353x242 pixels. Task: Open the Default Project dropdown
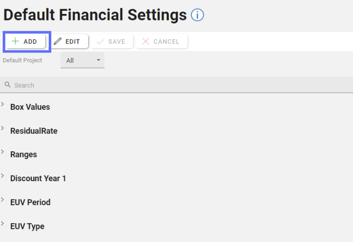[x=83, y=60]
